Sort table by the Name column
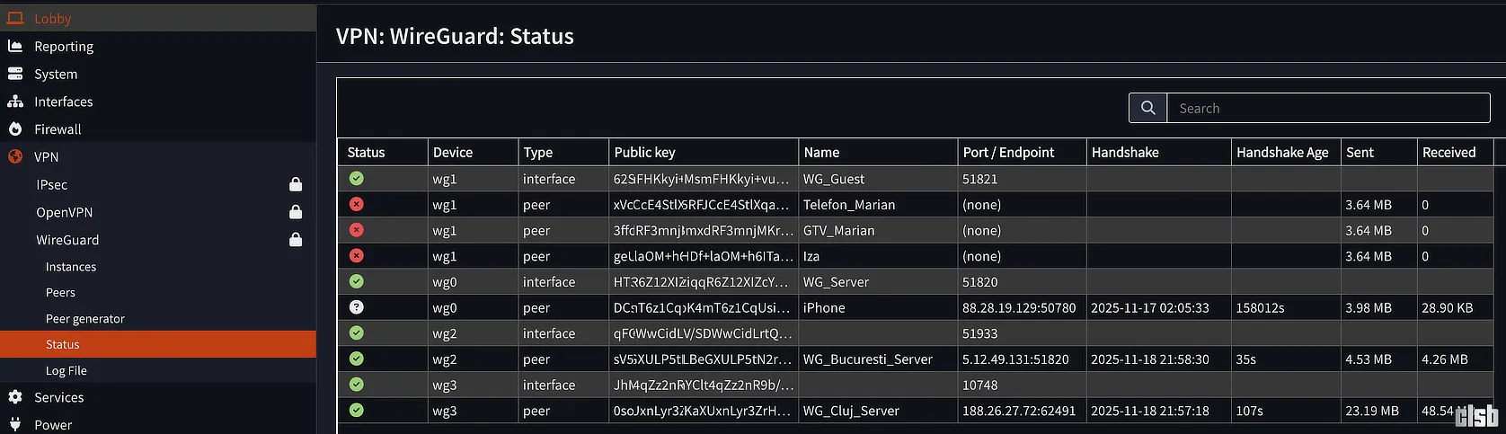1506x434 pixels. pos(821,153)
